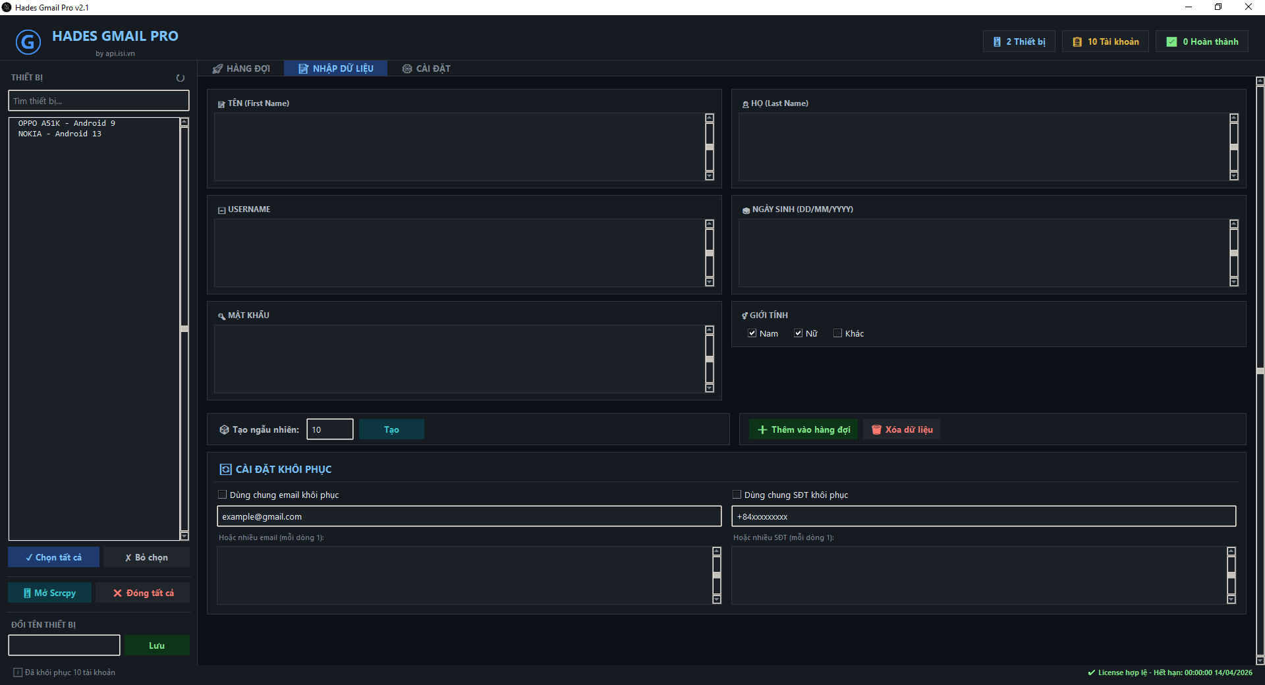Uncheck the Nam gender checkbox
The height and width of the screenshot is (685, 1265).
(752, 333)
